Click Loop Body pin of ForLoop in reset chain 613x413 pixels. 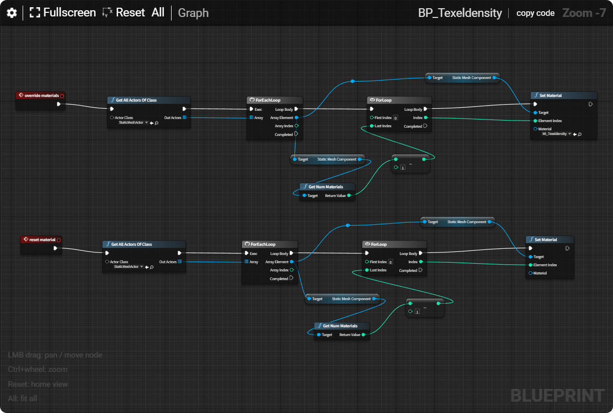tap(421, 253)
